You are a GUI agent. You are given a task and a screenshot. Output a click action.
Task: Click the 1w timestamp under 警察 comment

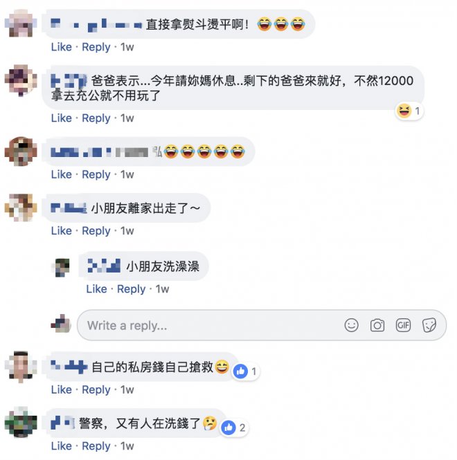coord(127,446)
